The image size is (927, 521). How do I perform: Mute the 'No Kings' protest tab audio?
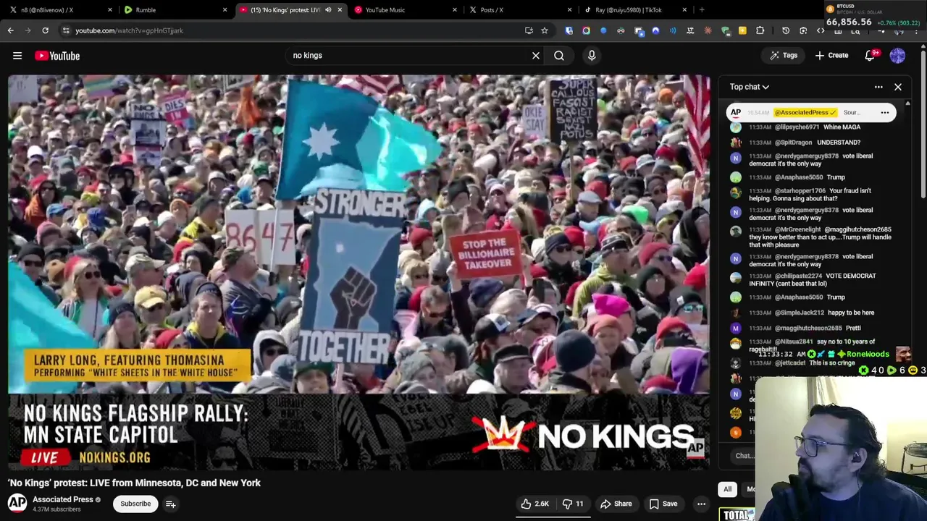click(328, 10)
